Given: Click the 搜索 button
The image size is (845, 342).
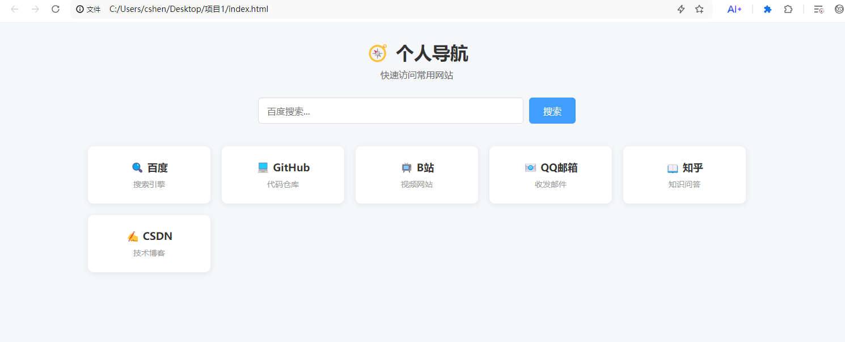Looking at the screenshot, I should point(552,111).
